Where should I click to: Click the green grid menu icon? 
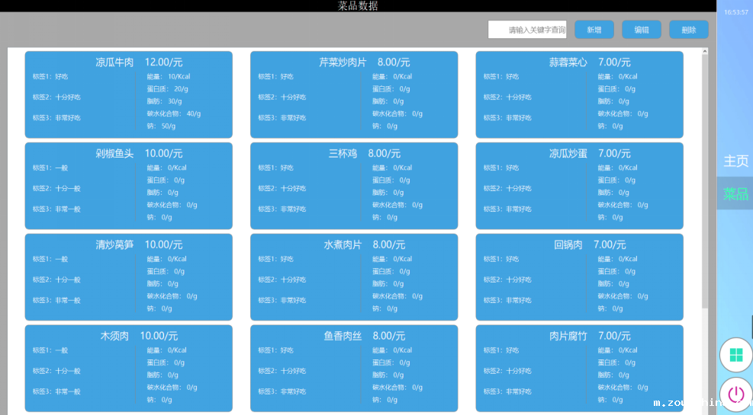736,355
